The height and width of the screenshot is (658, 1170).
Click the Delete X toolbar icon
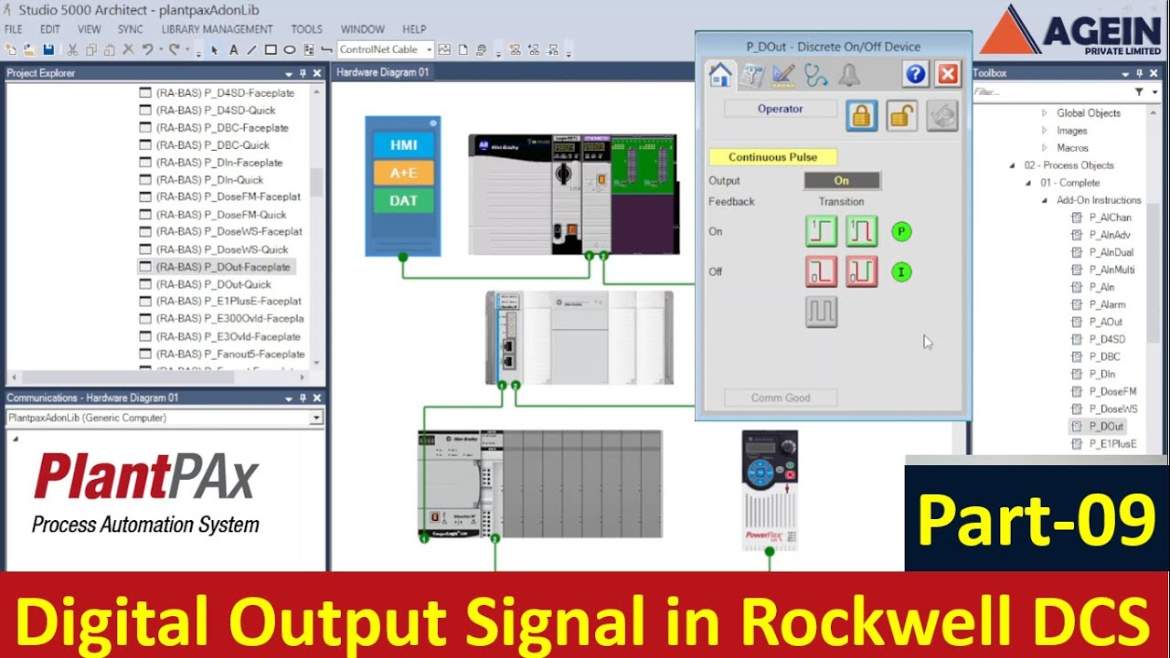coord(129,49)
